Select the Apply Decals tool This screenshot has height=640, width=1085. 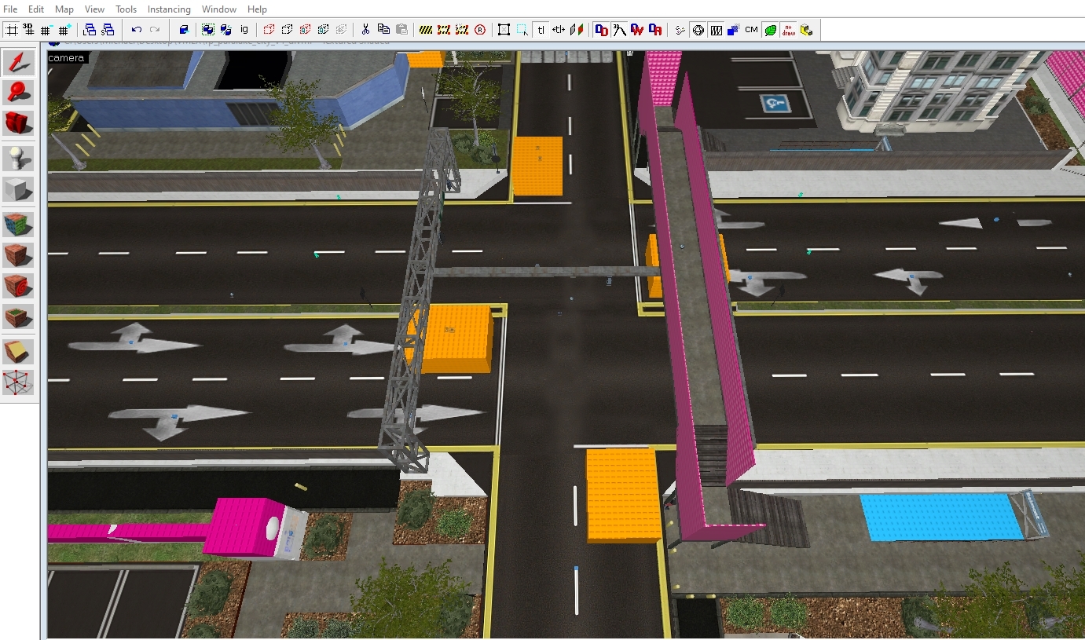click(x=19, y=284)
